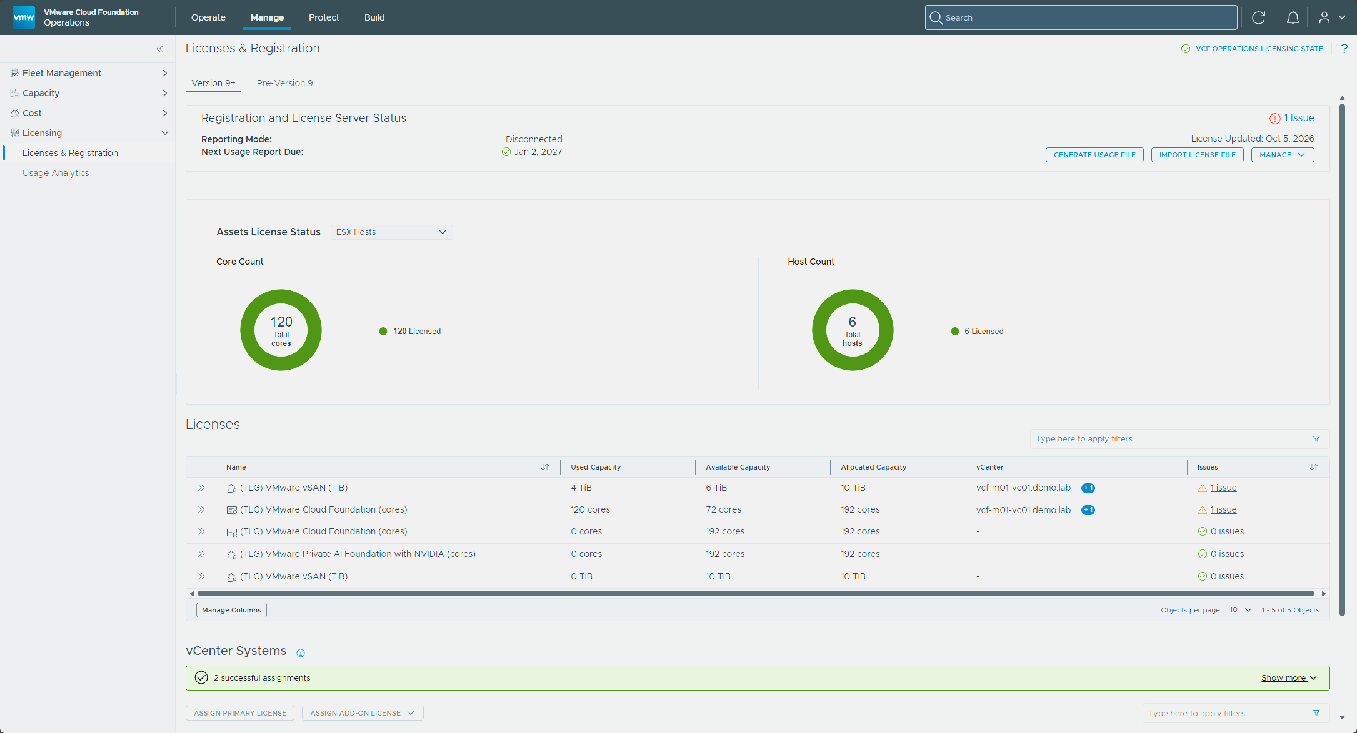1357x733 pixels.
Task: Open the Operate top menu
Action: coord(208,17)
